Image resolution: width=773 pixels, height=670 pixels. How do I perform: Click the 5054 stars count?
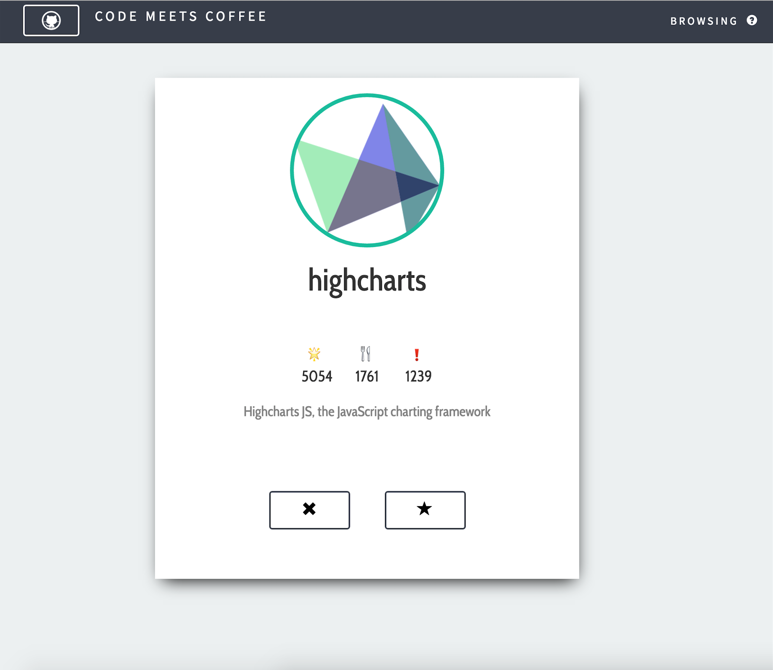[317, 376]
